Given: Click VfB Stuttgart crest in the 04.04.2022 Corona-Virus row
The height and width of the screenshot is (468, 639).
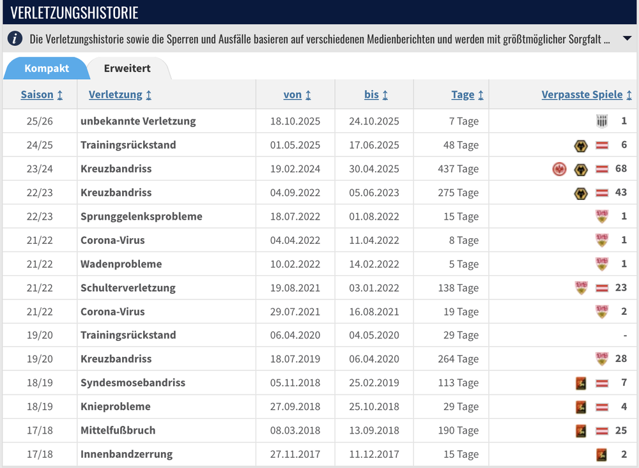Looking at the screenshot, I should [602, 240].
